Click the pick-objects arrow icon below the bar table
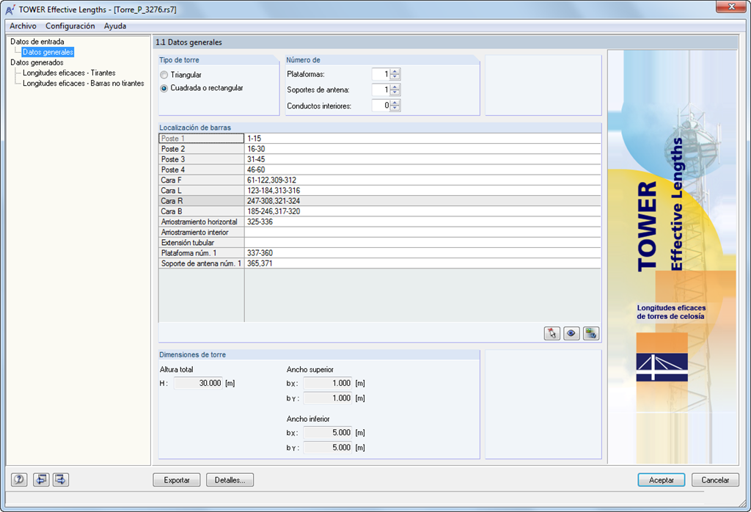The height and width of the screenshot is (512, 751). [x=551, y=333]
